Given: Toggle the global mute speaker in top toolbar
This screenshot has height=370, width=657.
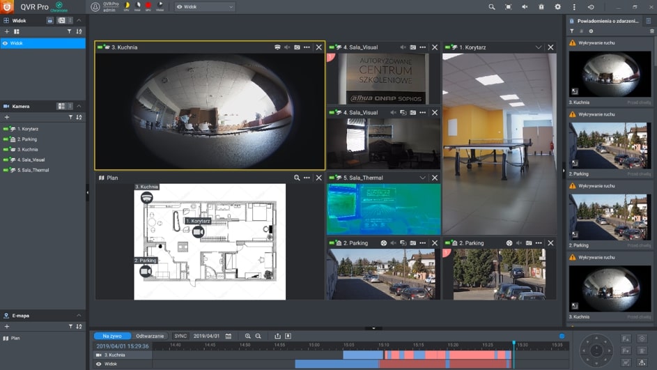Looking at the screenshot, I should (x=525, y=7).
